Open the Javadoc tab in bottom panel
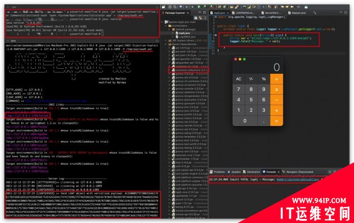 (234, 172)
